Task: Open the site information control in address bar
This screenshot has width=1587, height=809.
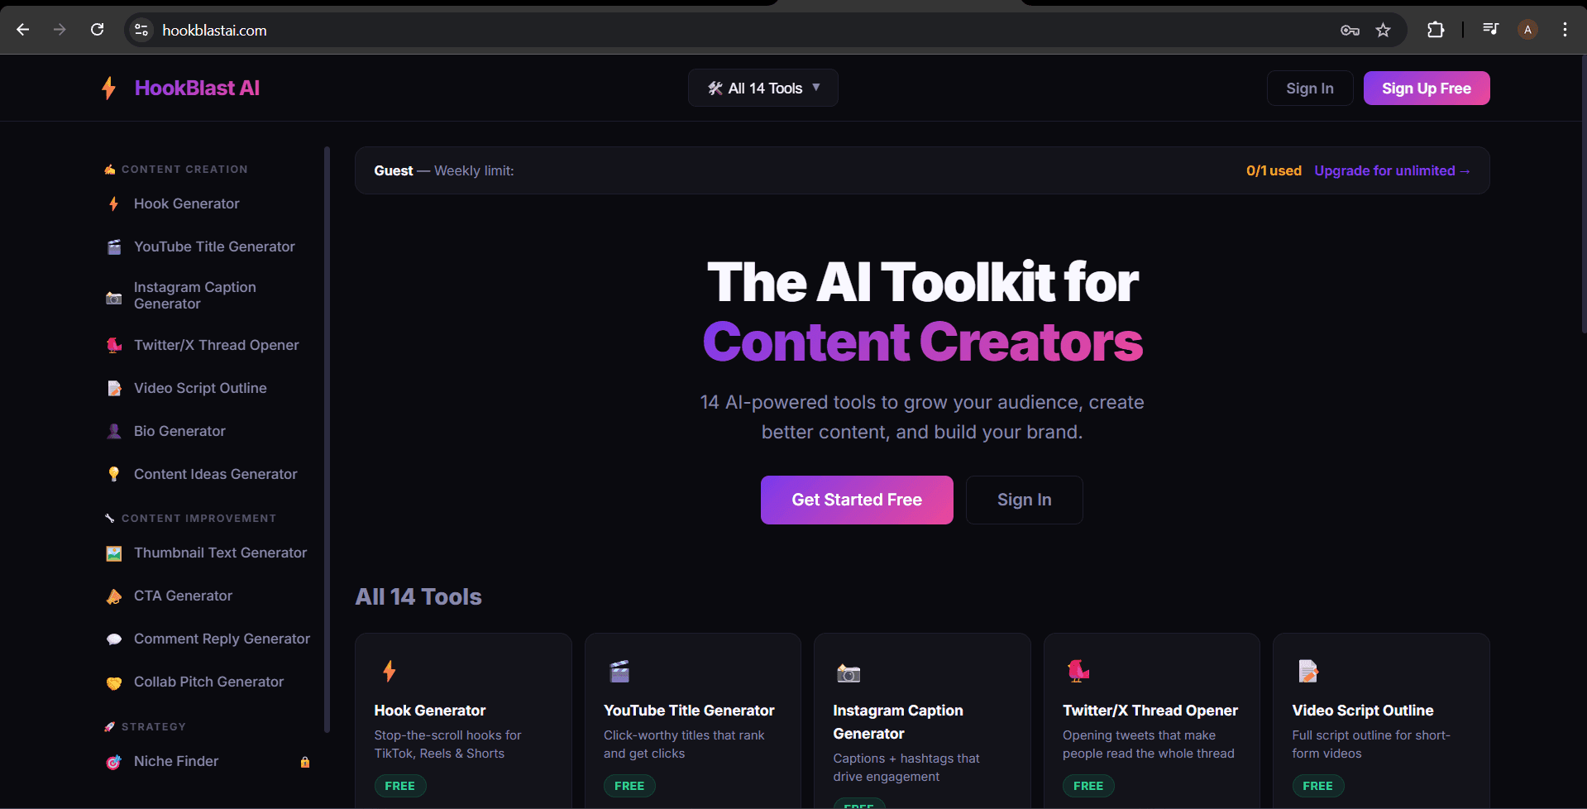Action: 141,30
